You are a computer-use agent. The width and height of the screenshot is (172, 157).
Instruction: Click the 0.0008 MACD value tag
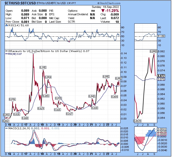[x=162, y=134]
